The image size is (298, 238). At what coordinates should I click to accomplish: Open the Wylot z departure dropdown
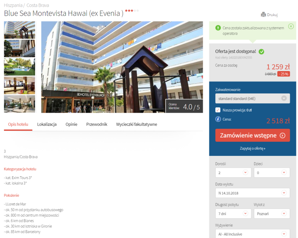(272, 214)
